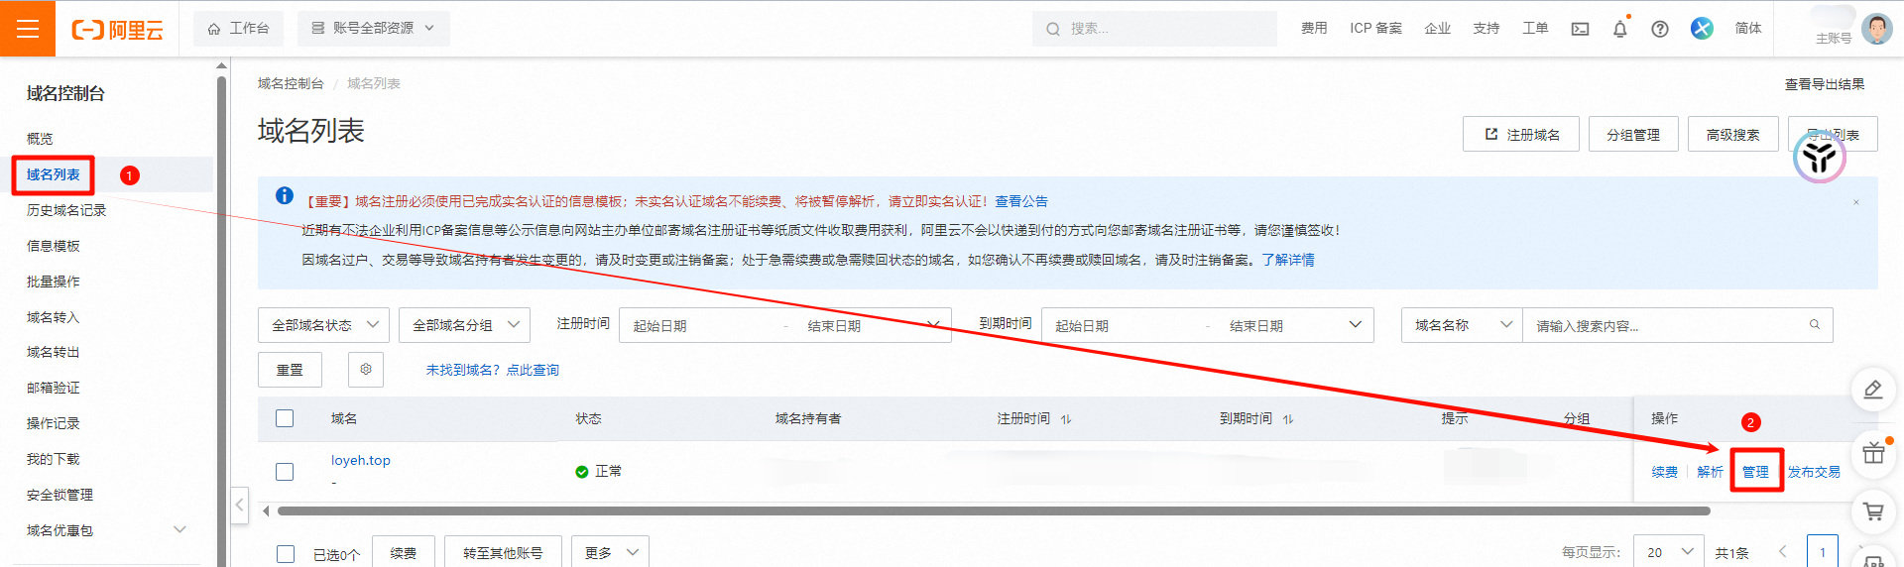Open 邮箱验证 in the sidebar
1904x567 pixels.
coord(54,388)
